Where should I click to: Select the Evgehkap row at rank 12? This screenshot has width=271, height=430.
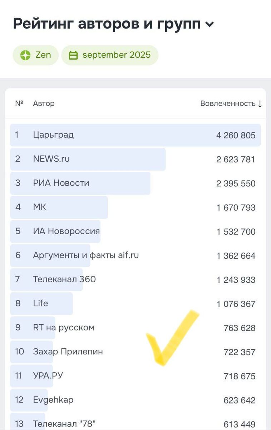(135, 400)
